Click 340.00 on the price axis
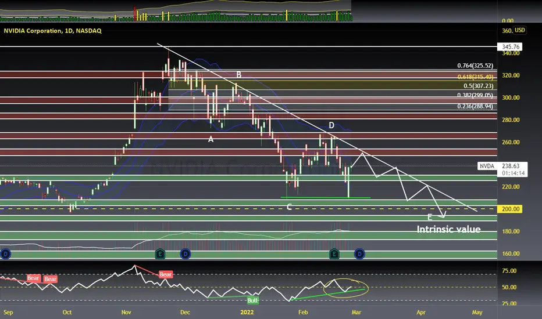542x319 pixels. pyautogui.click(x=511, y=53)
